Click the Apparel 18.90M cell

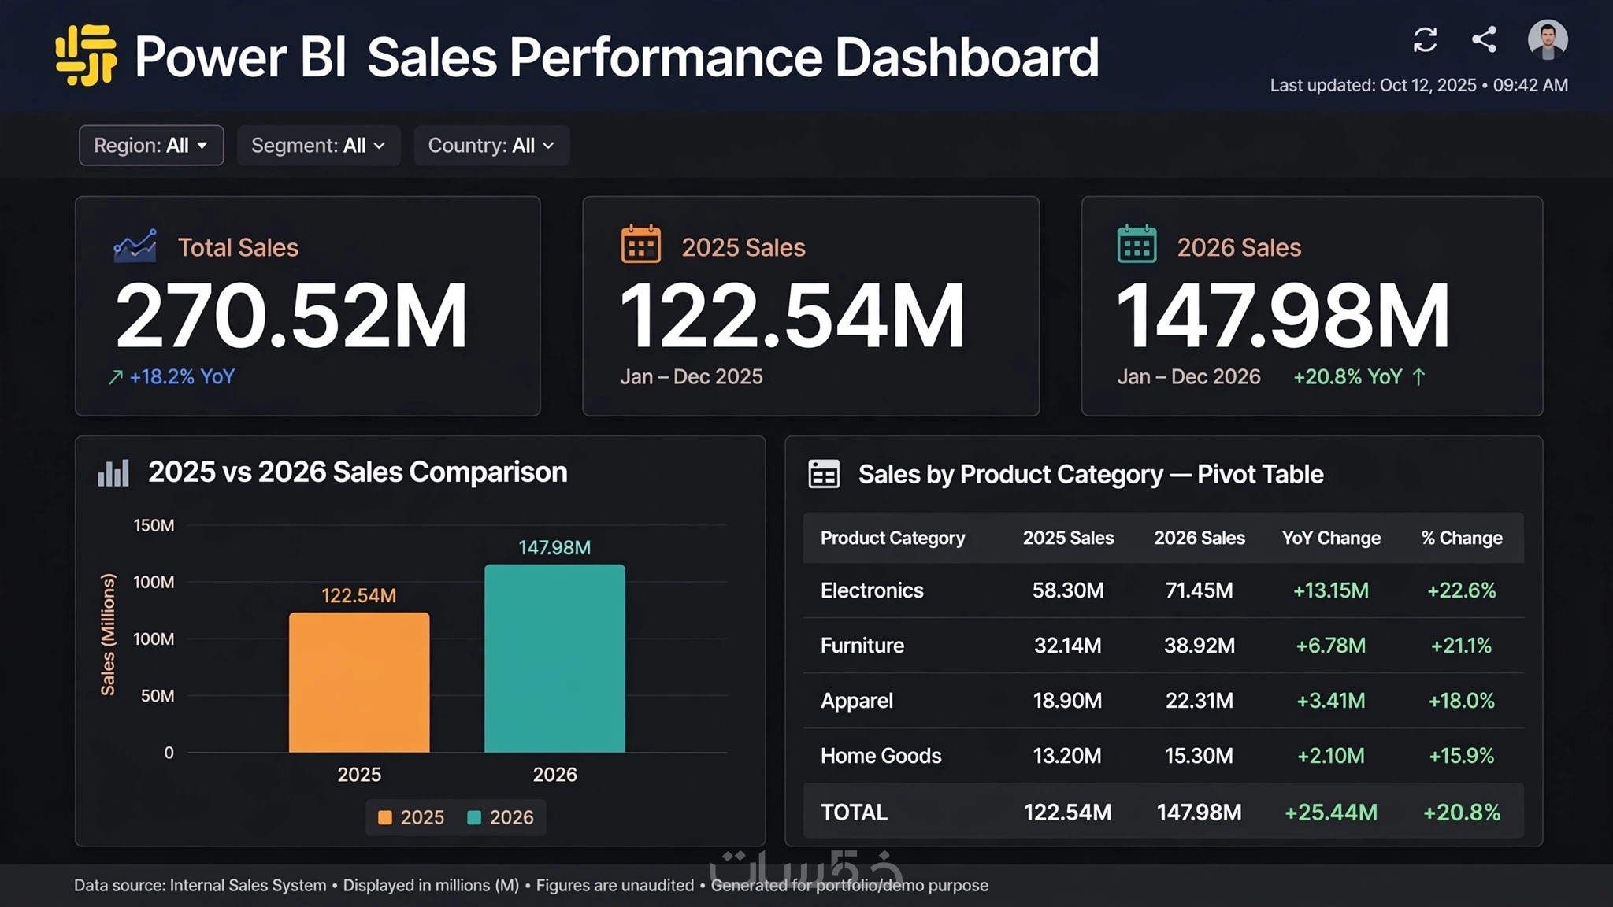pos(1068,701)
